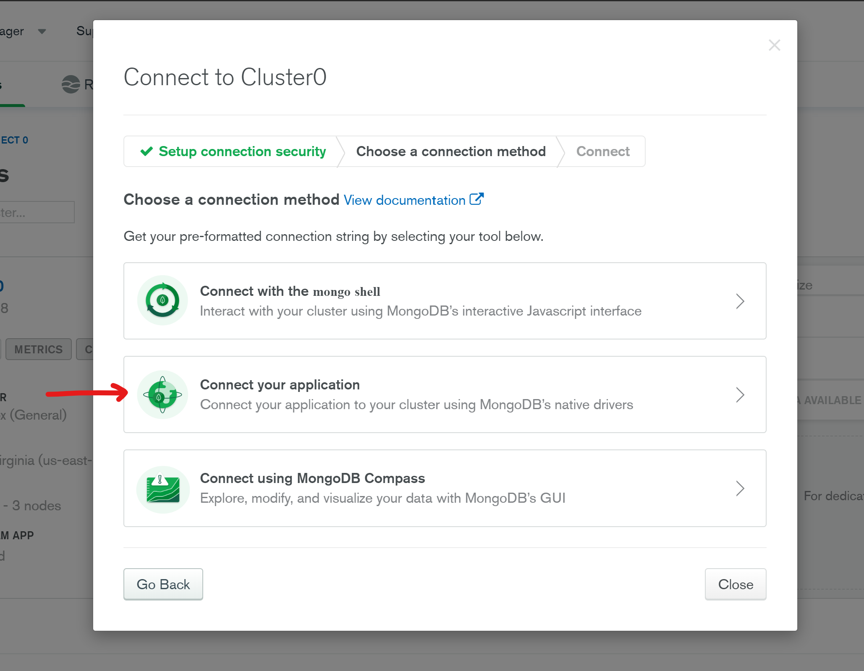Click the external link icon beside View documentation
Viewport: 864px width, 671px height.
tap(477, 199)
